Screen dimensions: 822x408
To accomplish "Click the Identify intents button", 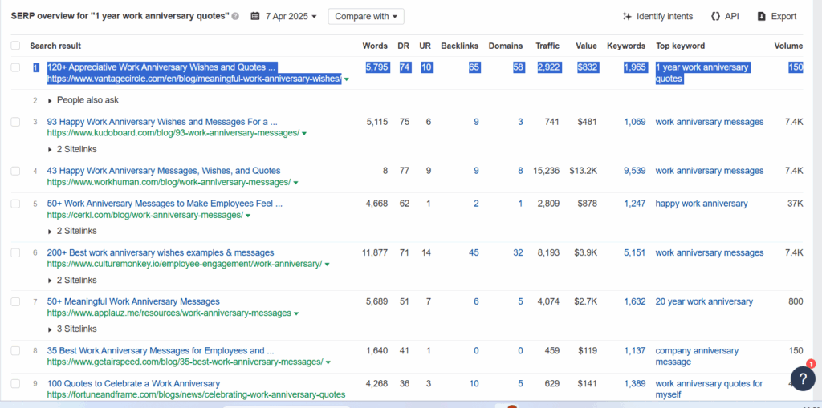I will (x=657, y=16).
